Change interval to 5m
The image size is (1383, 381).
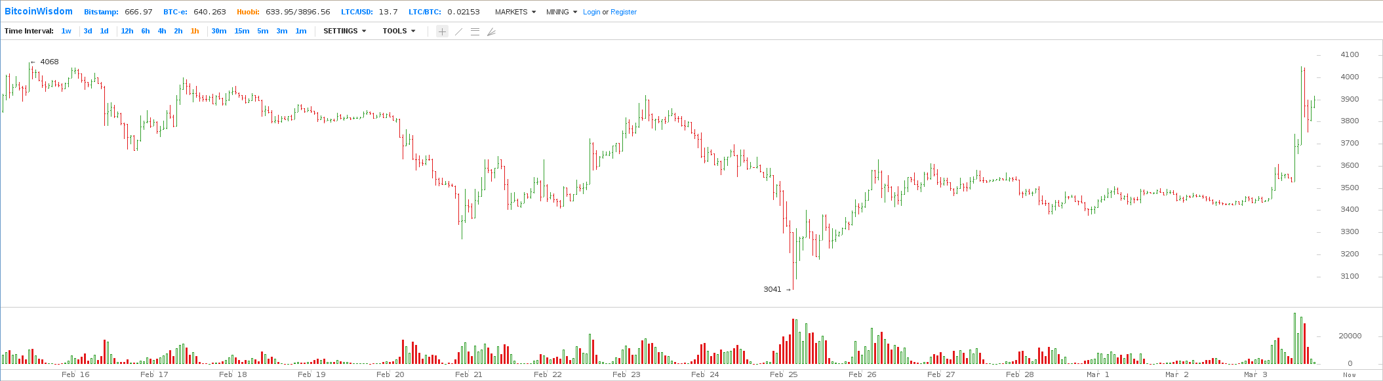262,31
